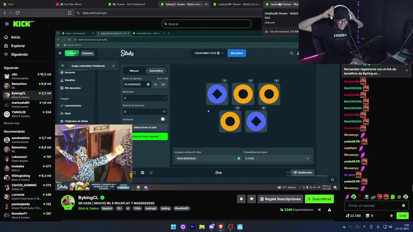Screen dimensions: 413x232
Task: Click the Spanish language tag
Action: point(107,208)
